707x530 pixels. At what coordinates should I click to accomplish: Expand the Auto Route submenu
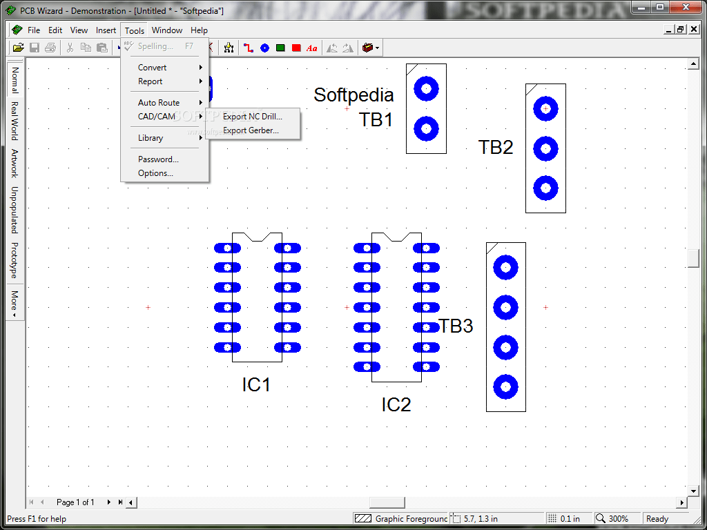point(164,102)
